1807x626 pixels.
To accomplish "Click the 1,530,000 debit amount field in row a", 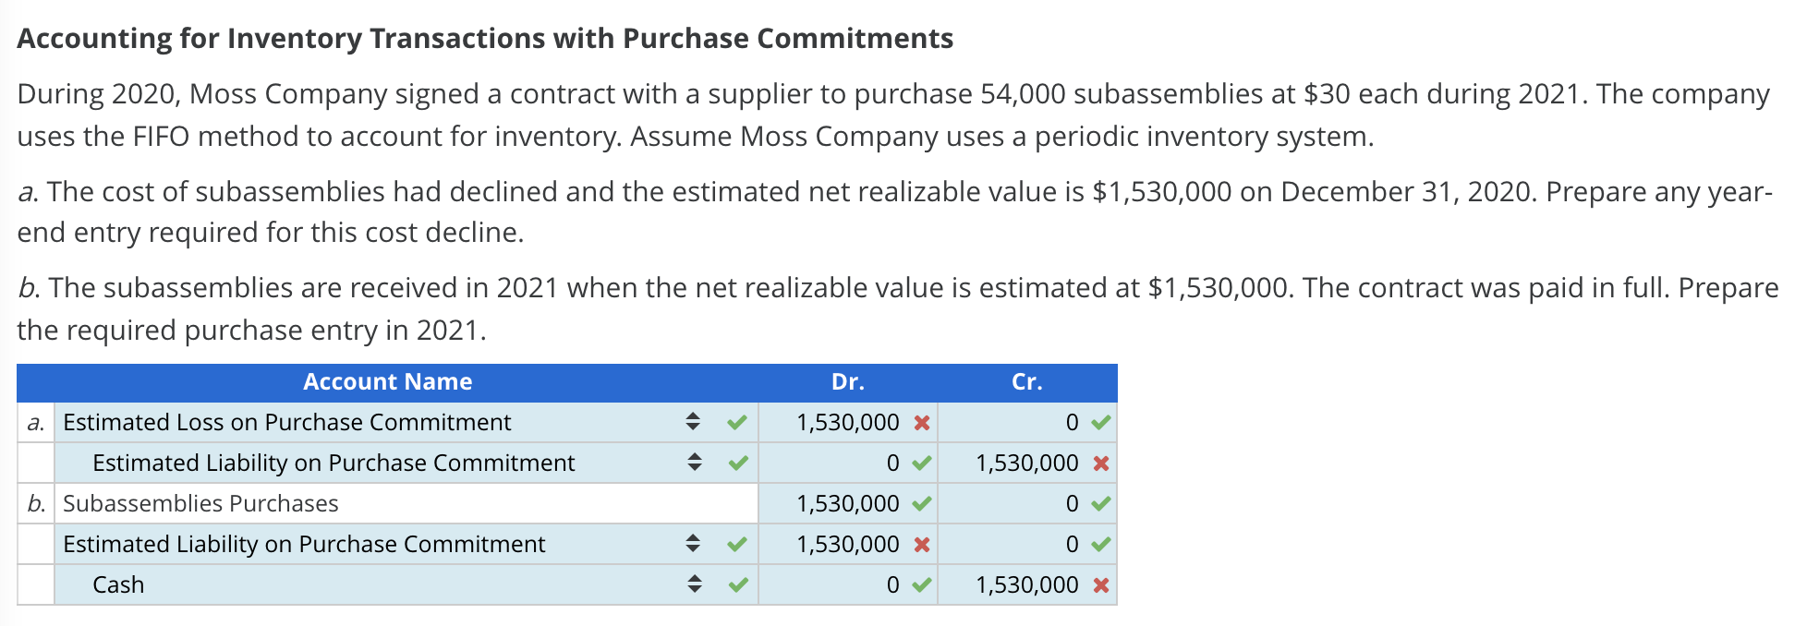I will point(847,422).
